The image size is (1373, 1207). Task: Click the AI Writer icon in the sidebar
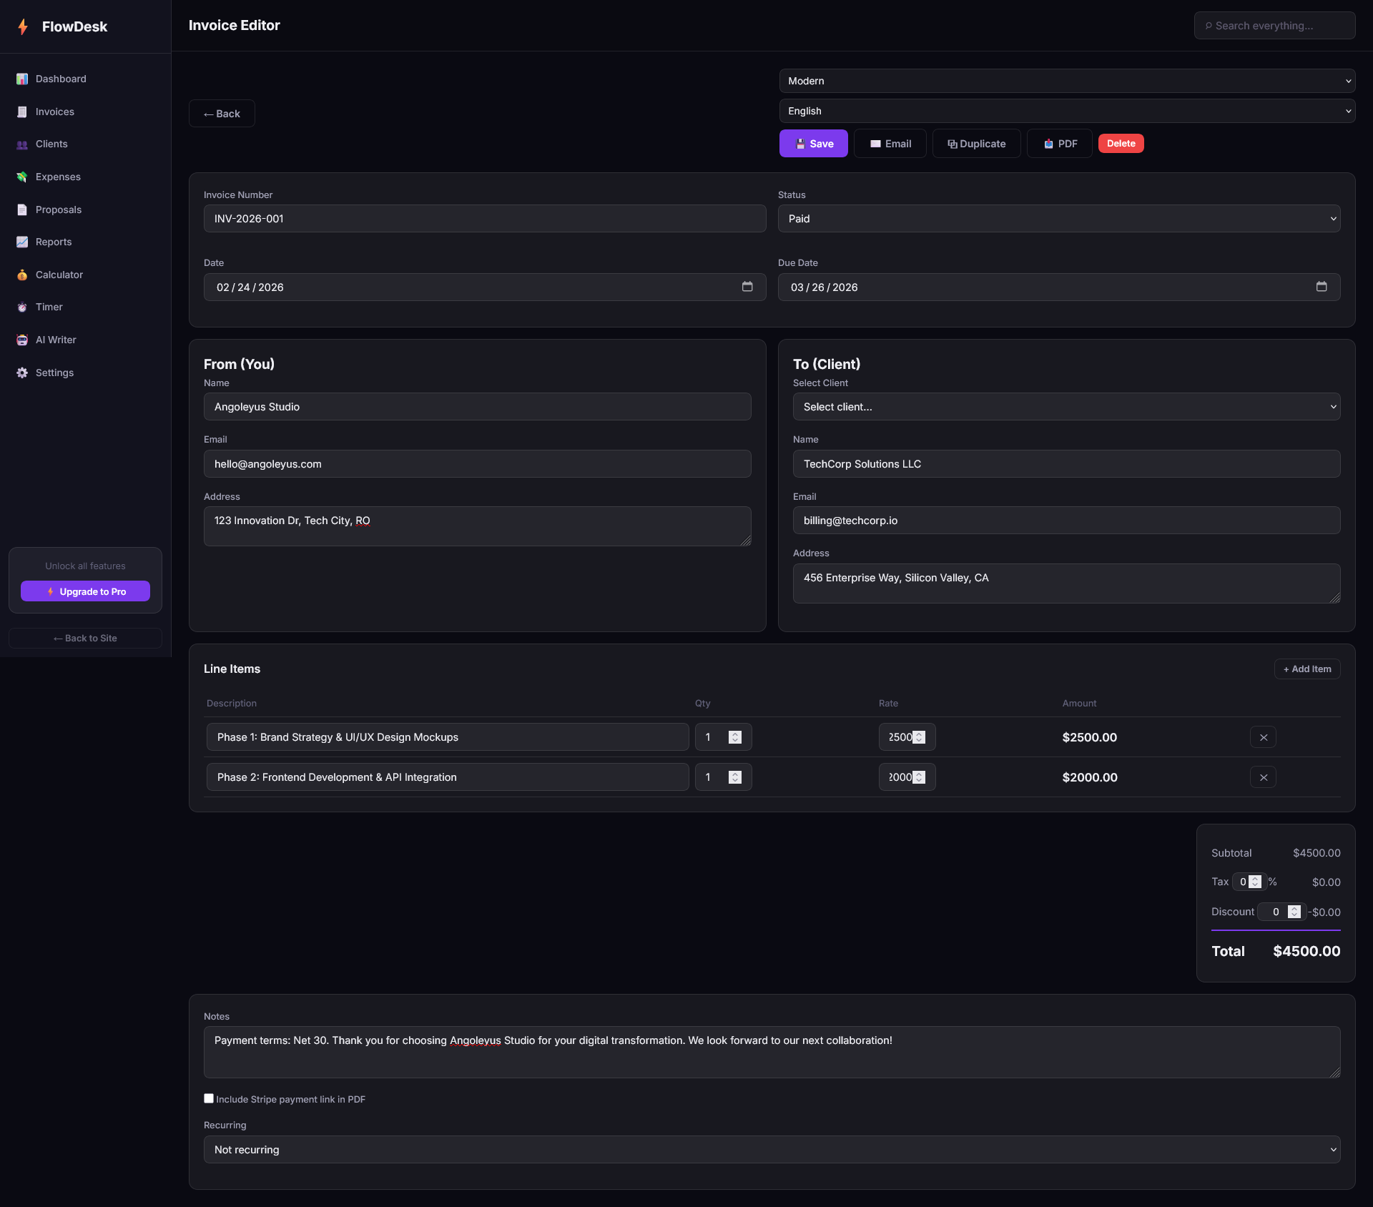pyautogui.click(x=22, y=340)
